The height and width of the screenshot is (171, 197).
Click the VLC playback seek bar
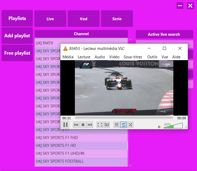pyautogui.click(x=124, y=118)
